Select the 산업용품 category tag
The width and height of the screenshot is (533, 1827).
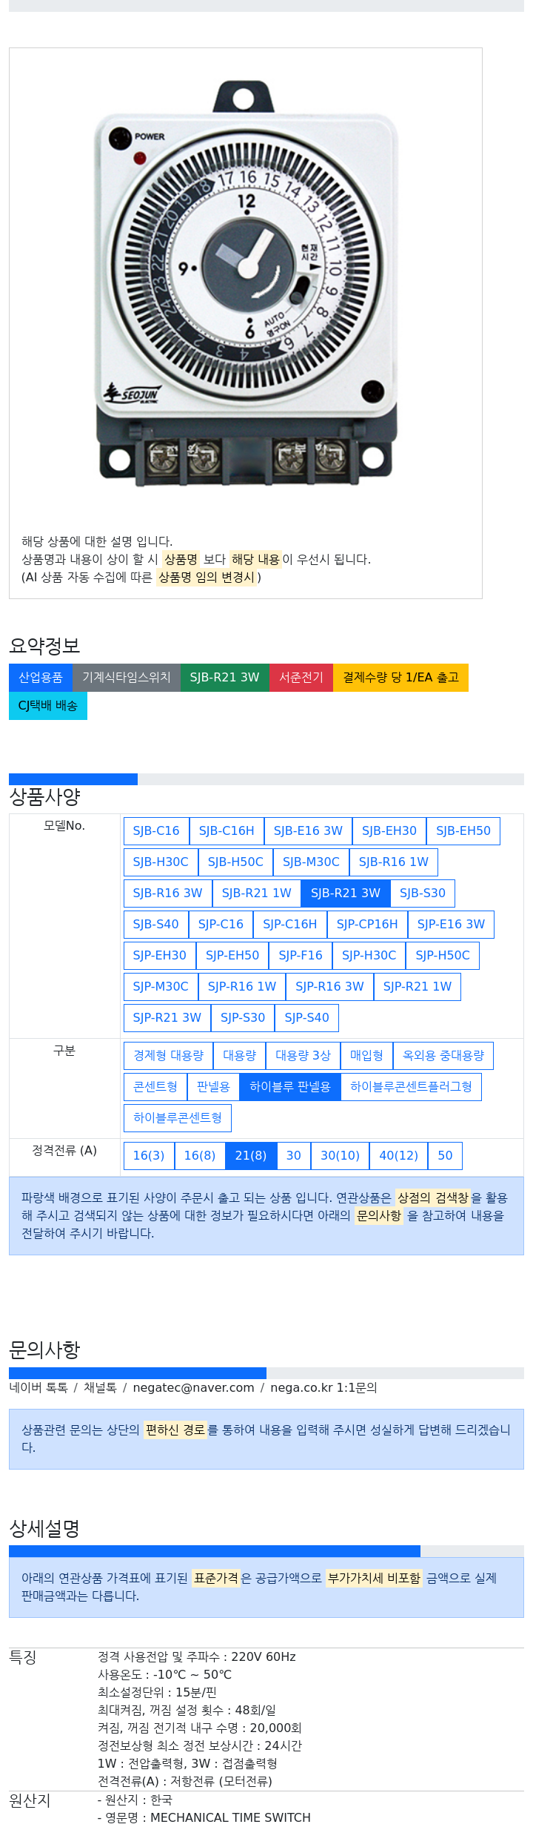click(x=41, y=677)
